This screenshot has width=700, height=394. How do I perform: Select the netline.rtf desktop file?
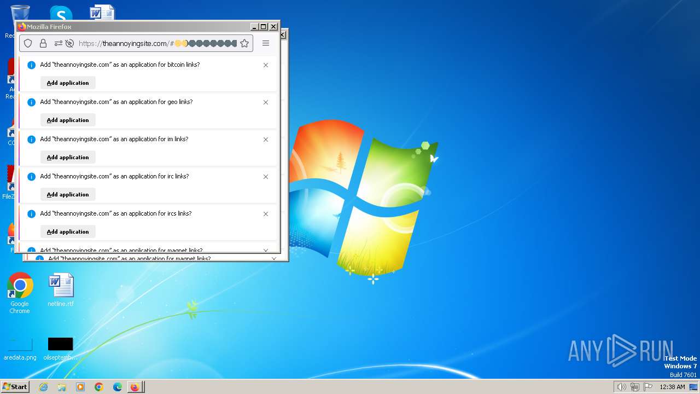click(x=61, y=291)
